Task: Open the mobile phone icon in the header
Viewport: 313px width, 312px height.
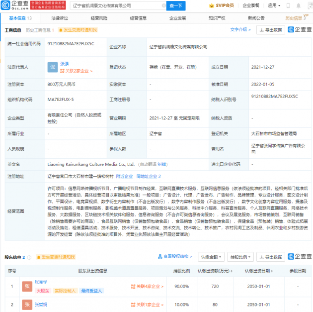Action: pyautogui.click(x=288, y=5)
